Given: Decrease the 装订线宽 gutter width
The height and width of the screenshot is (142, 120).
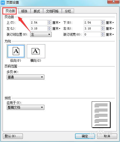Looking at the screenshot, I should pos(103,35).
